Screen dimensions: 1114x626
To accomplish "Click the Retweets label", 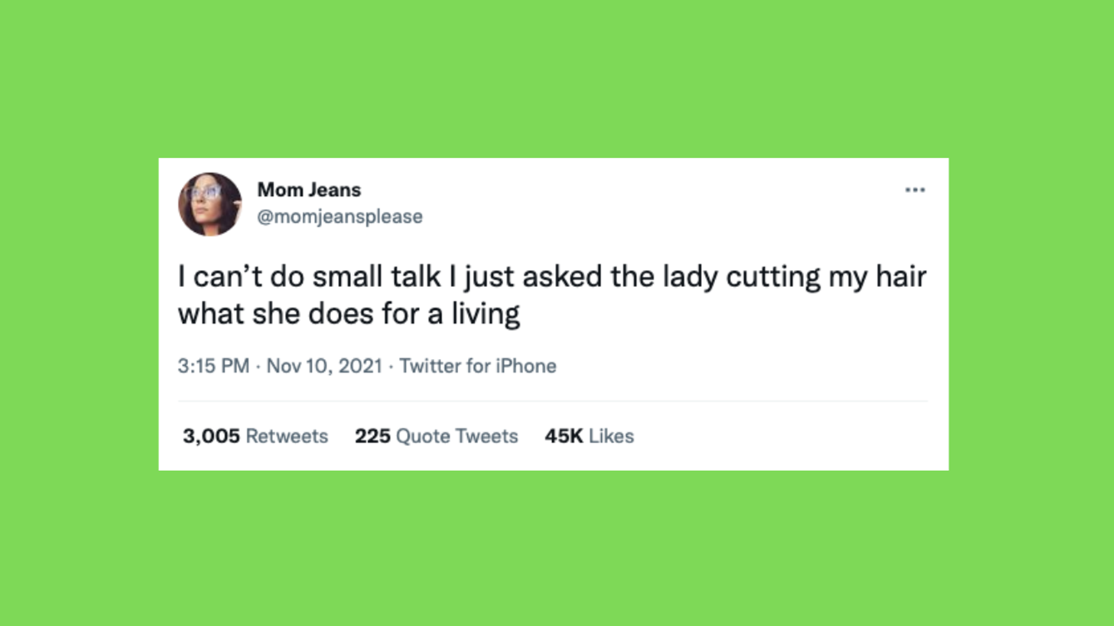I will (287, 436).
